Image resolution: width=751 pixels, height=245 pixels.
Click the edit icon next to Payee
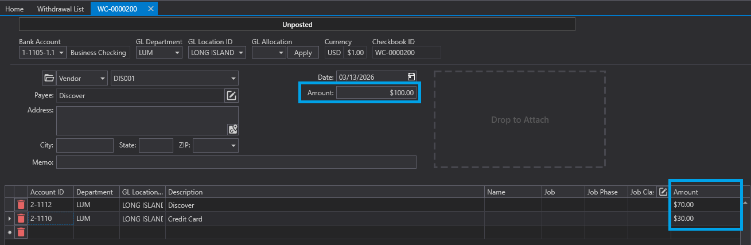coord(231,96)
